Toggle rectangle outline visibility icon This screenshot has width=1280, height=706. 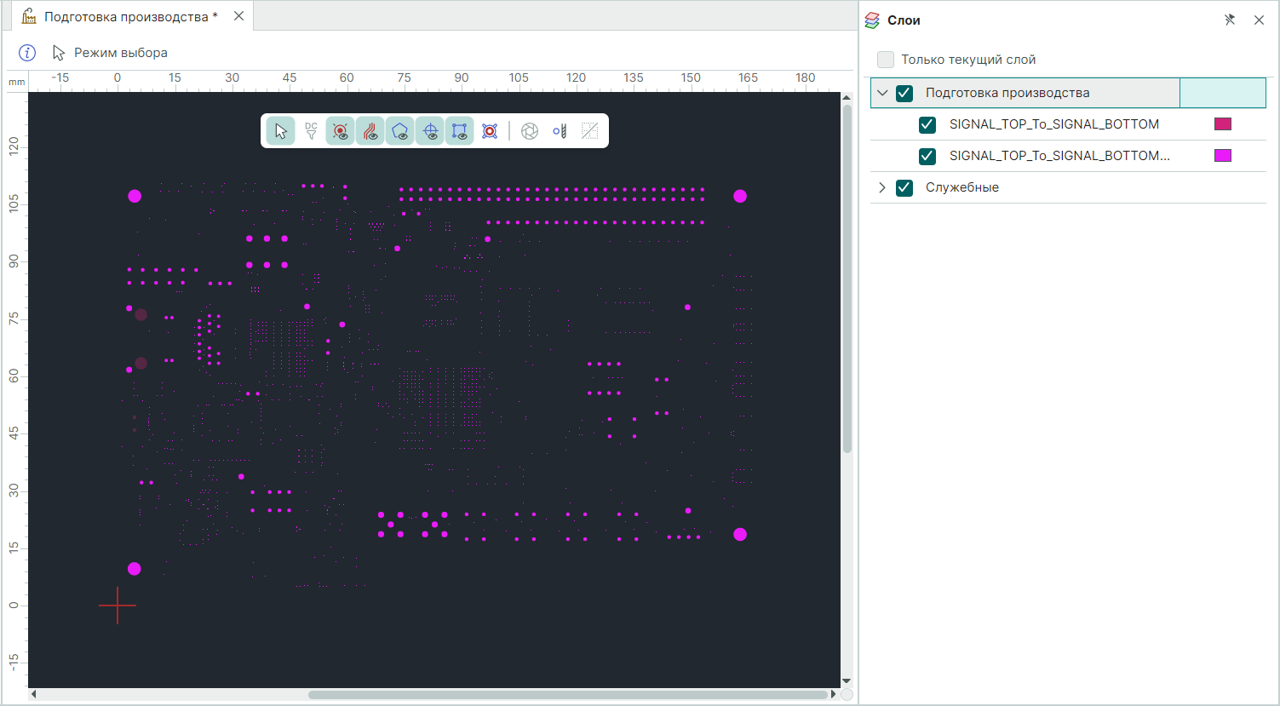click(x=460, y=131)
